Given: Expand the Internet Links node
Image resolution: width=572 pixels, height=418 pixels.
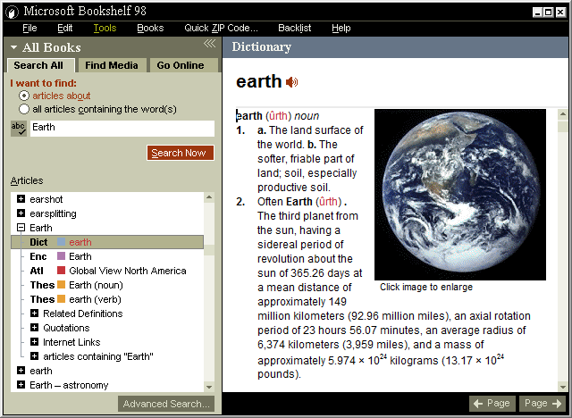Looking at the screenshot, I should [34, 342].
